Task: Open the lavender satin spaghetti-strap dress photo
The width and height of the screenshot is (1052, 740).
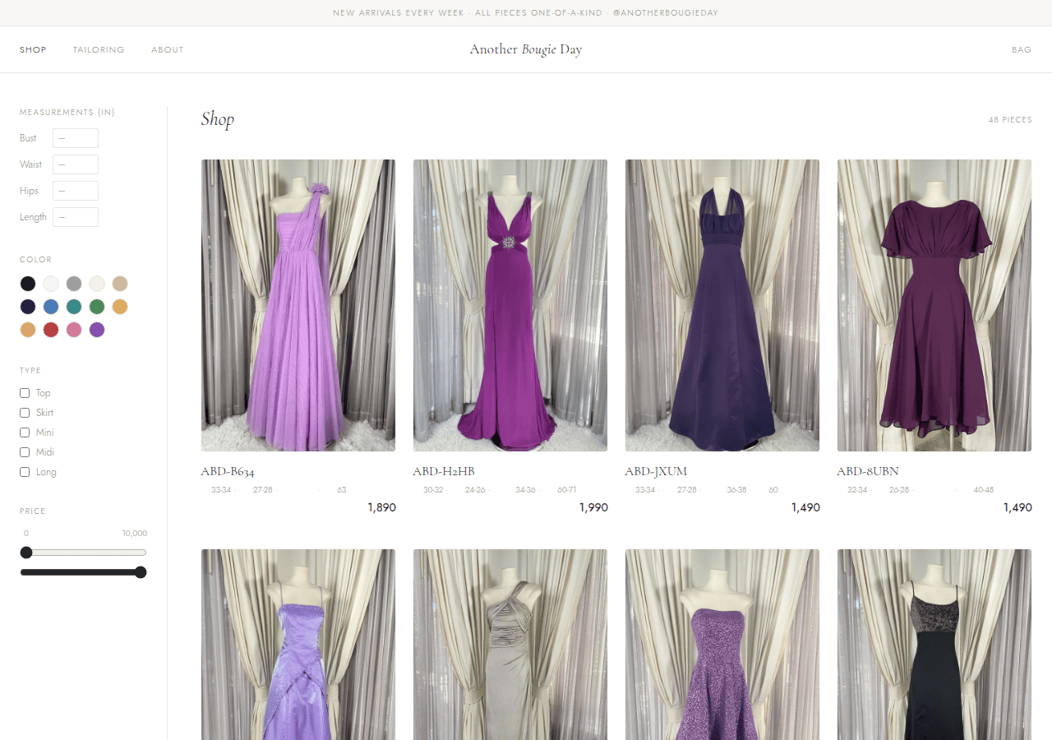Action: 298,645
